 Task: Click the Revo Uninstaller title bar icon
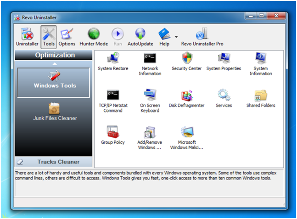tap(17, 17)
